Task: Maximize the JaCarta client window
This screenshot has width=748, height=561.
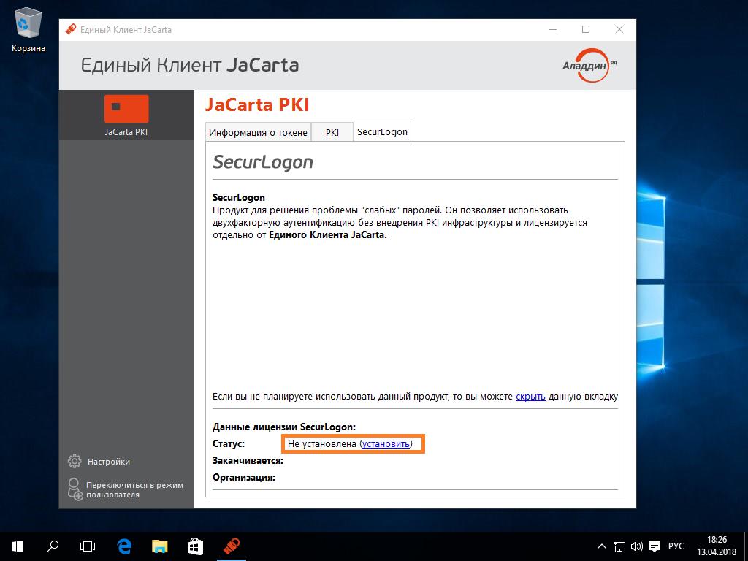Action: point(586,29)
